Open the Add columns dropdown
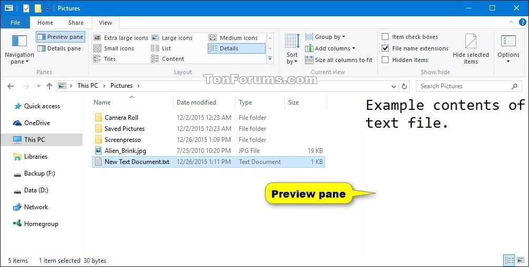The width and height of the screenshot is (529, 267). point(330,48)
